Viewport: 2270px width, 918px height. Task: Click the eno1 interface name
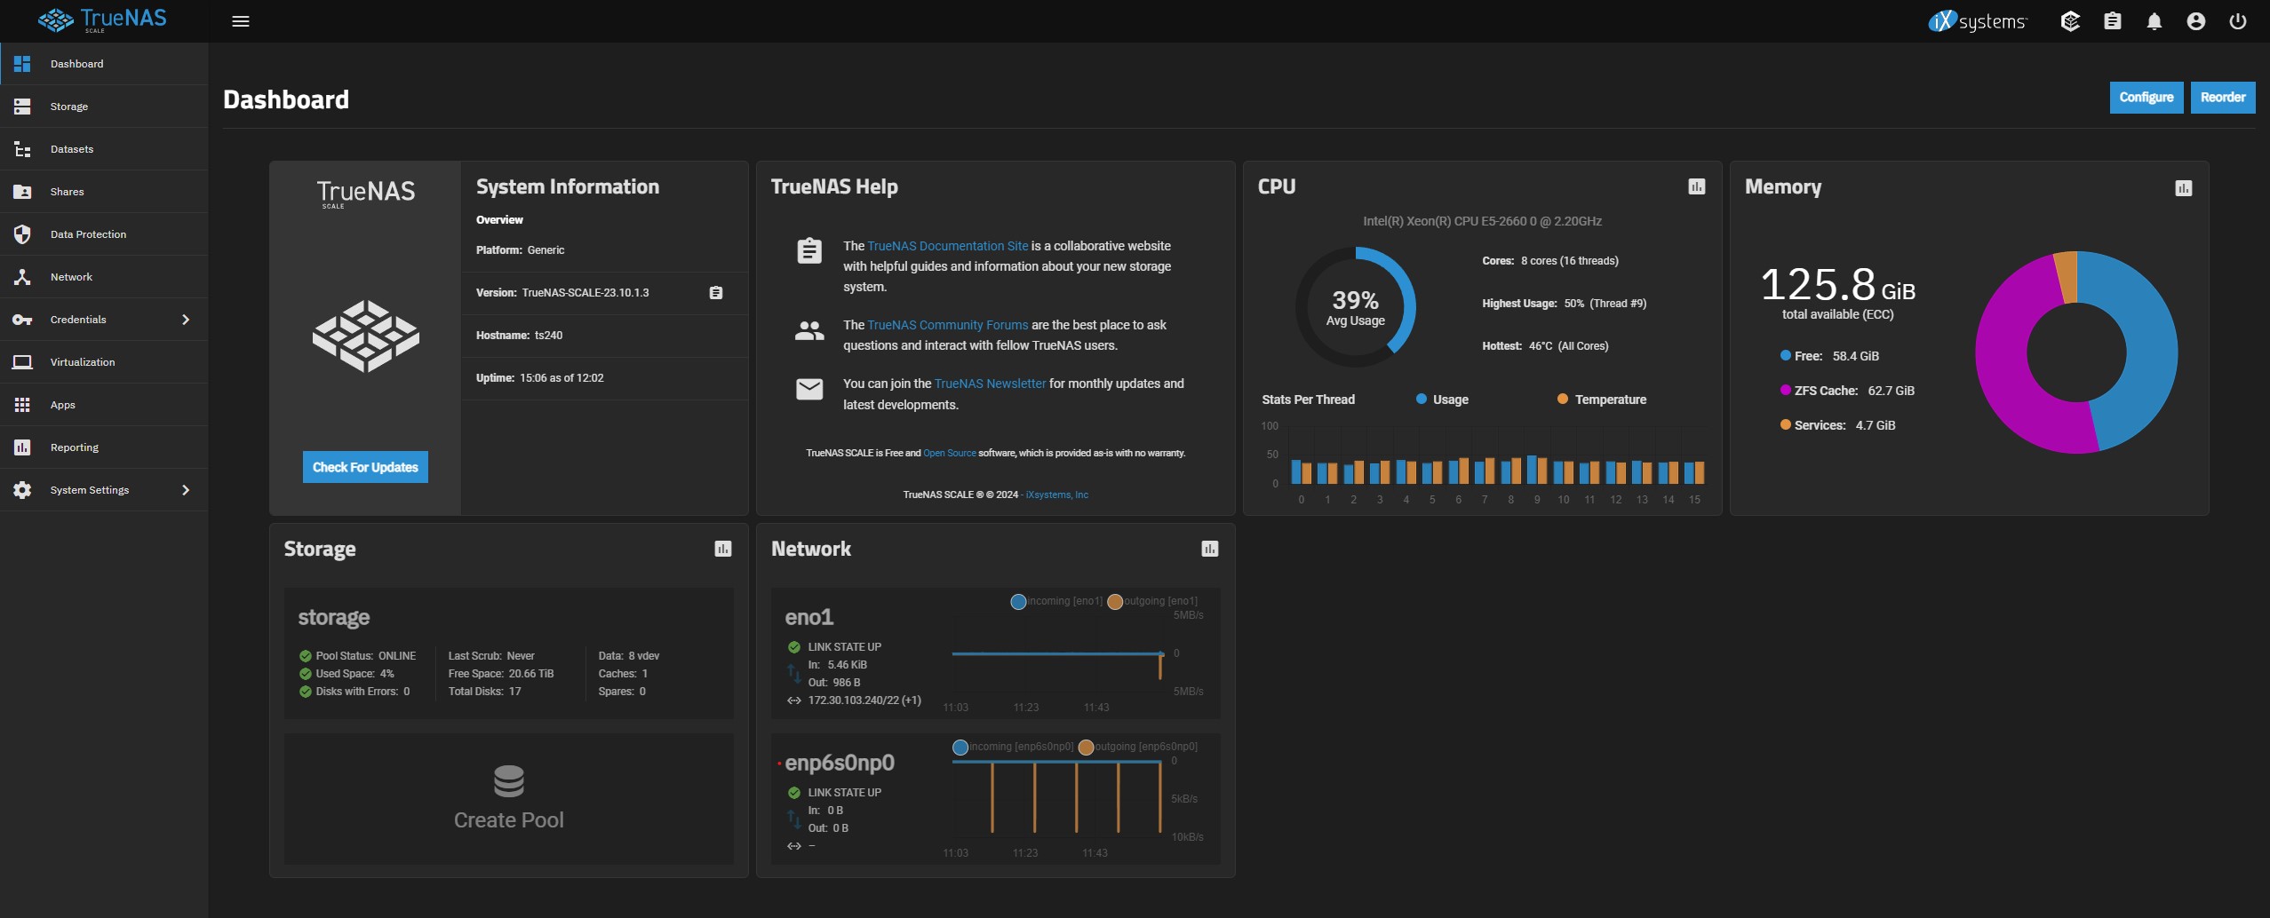click(809, 617)
